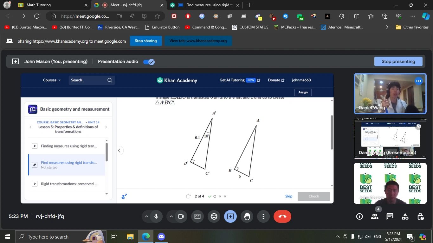This screenshot has width=433, height=243.
Task: Collapse the lesson sidebar with chevron
Action: pyautogui.click(x=119, y=151)
